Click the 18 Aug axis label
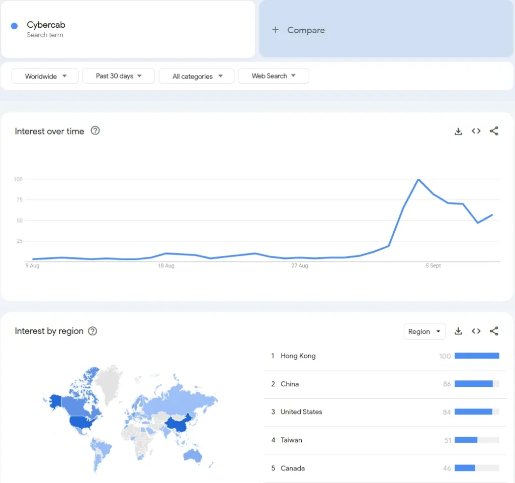Viewport: 515px width, 483px height. 166,265
